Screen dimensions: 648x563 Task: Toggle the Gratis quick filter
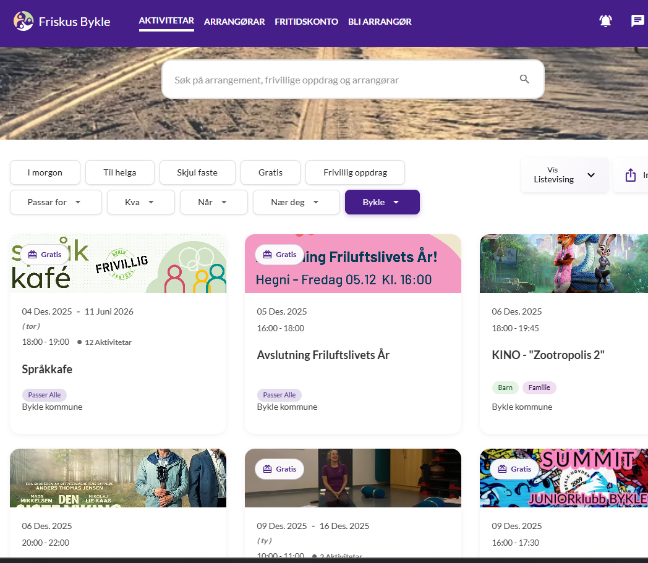point(270,172)
